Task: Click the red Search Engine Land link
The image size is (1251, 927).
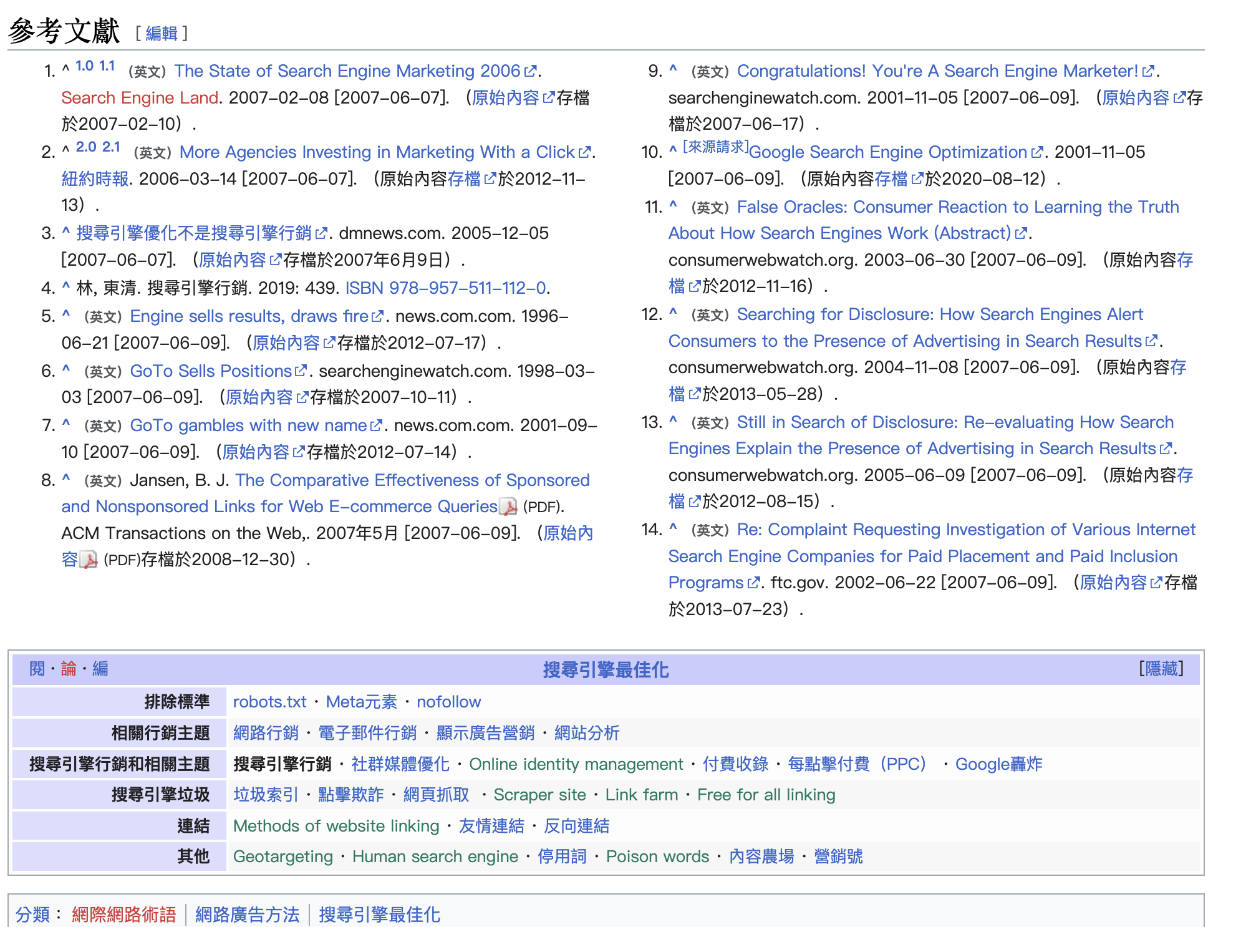Action: click(140, 98)
